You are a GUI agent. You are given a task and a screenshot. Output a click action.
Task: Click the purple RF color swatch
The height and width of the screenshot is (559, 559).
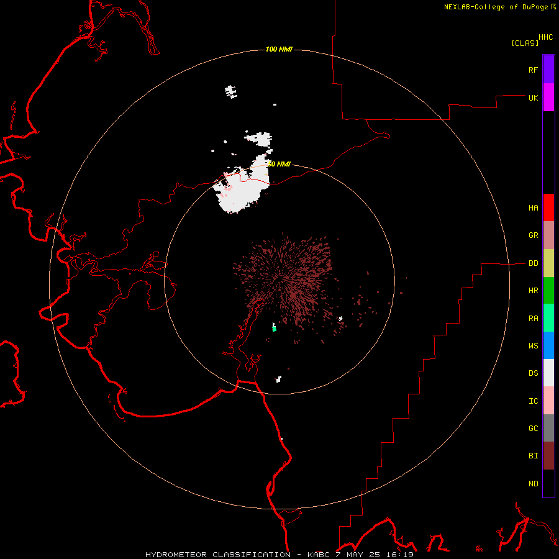548,70
